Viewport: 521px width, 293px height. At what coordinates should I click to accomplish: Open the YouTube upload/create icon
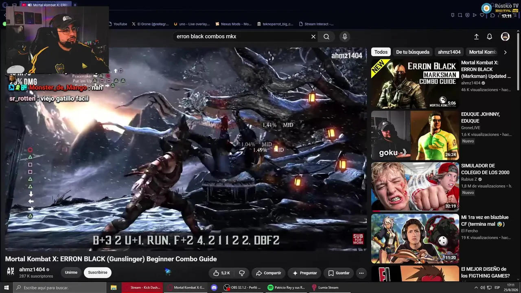[476, 37]
